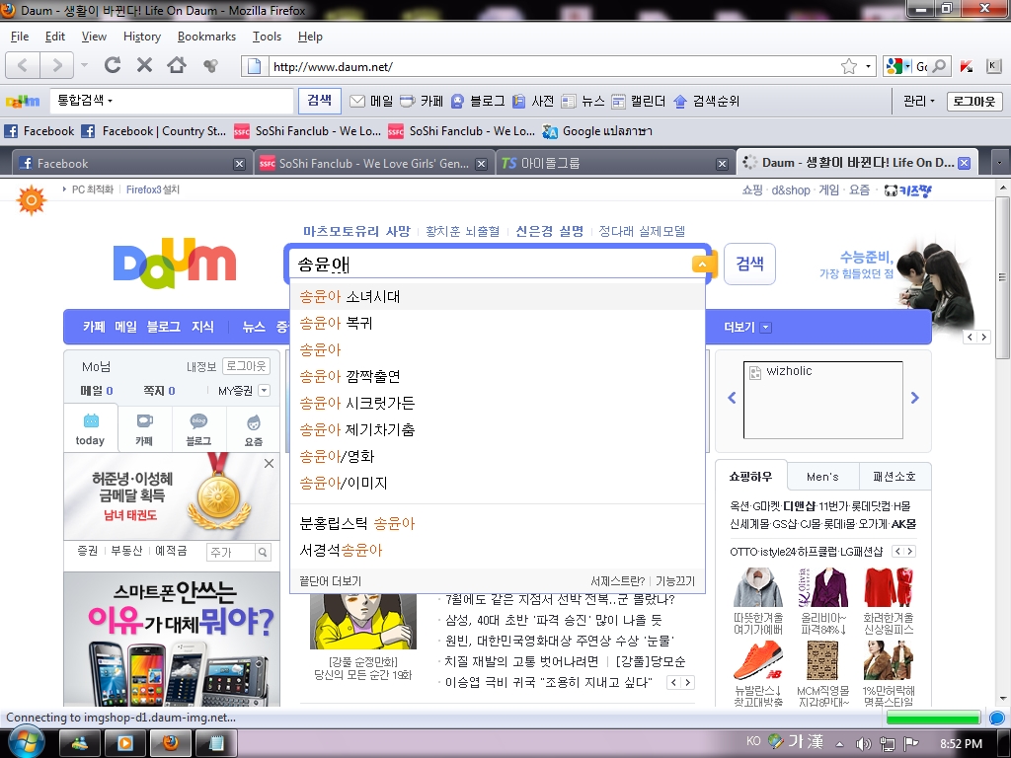Open the 통합검색 dropdown

85,101
